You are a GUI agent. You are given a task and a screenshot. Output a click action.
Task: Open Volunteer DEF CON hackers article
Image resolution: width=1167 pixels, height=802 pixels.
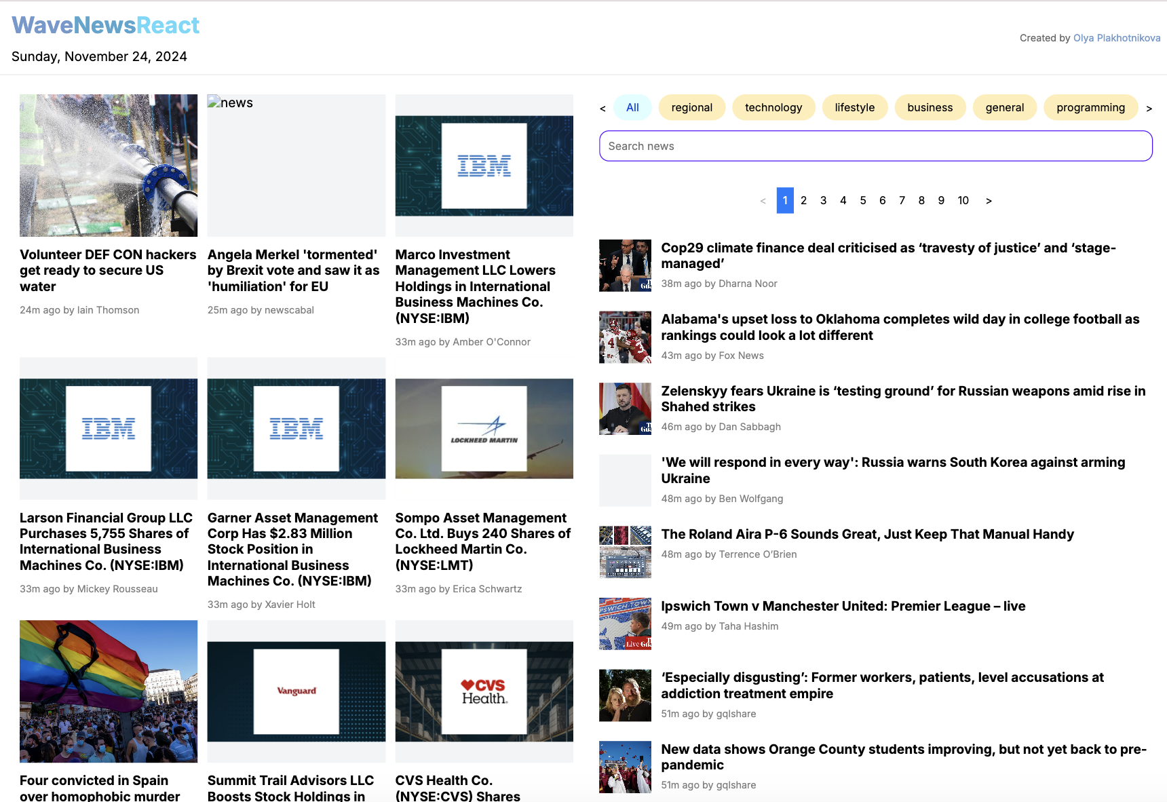point(109,270)
